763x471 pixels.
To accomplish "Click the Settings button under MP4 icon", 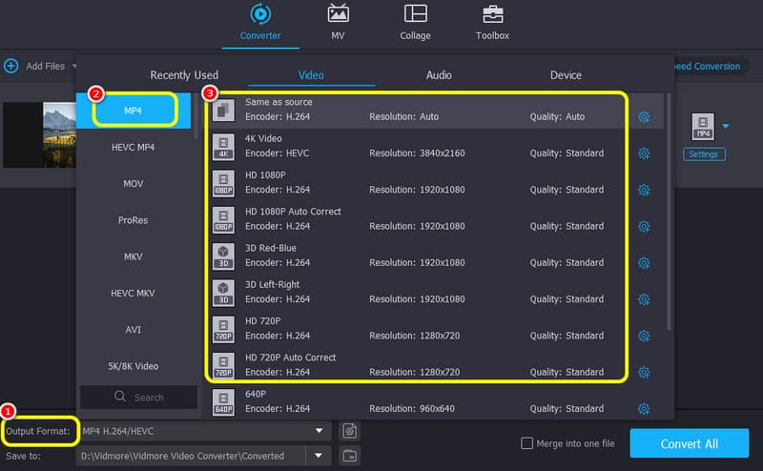I will tap(703, 154).
